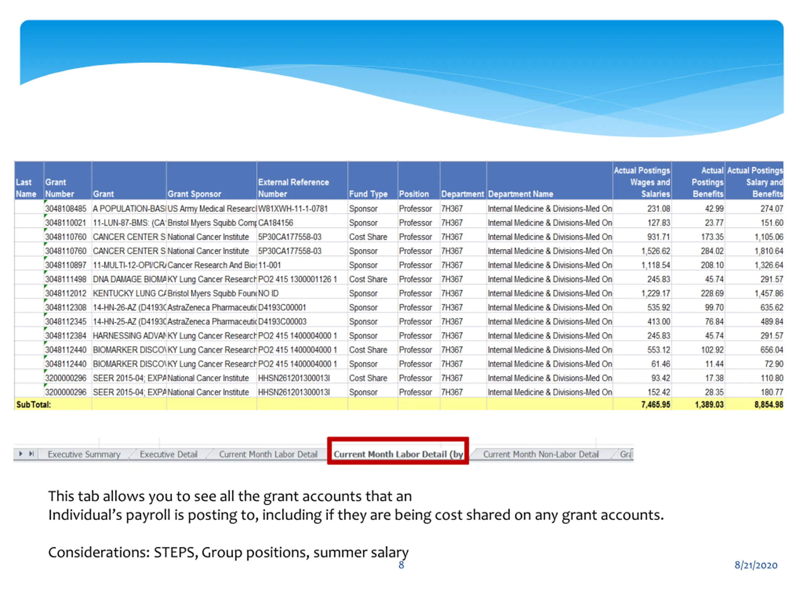Click the Grant Sponsor column header

click(x=211, y=180)
